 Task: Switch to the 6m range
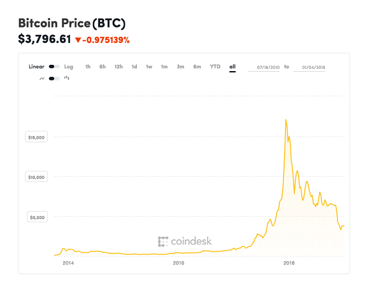(x=197, y=67)
